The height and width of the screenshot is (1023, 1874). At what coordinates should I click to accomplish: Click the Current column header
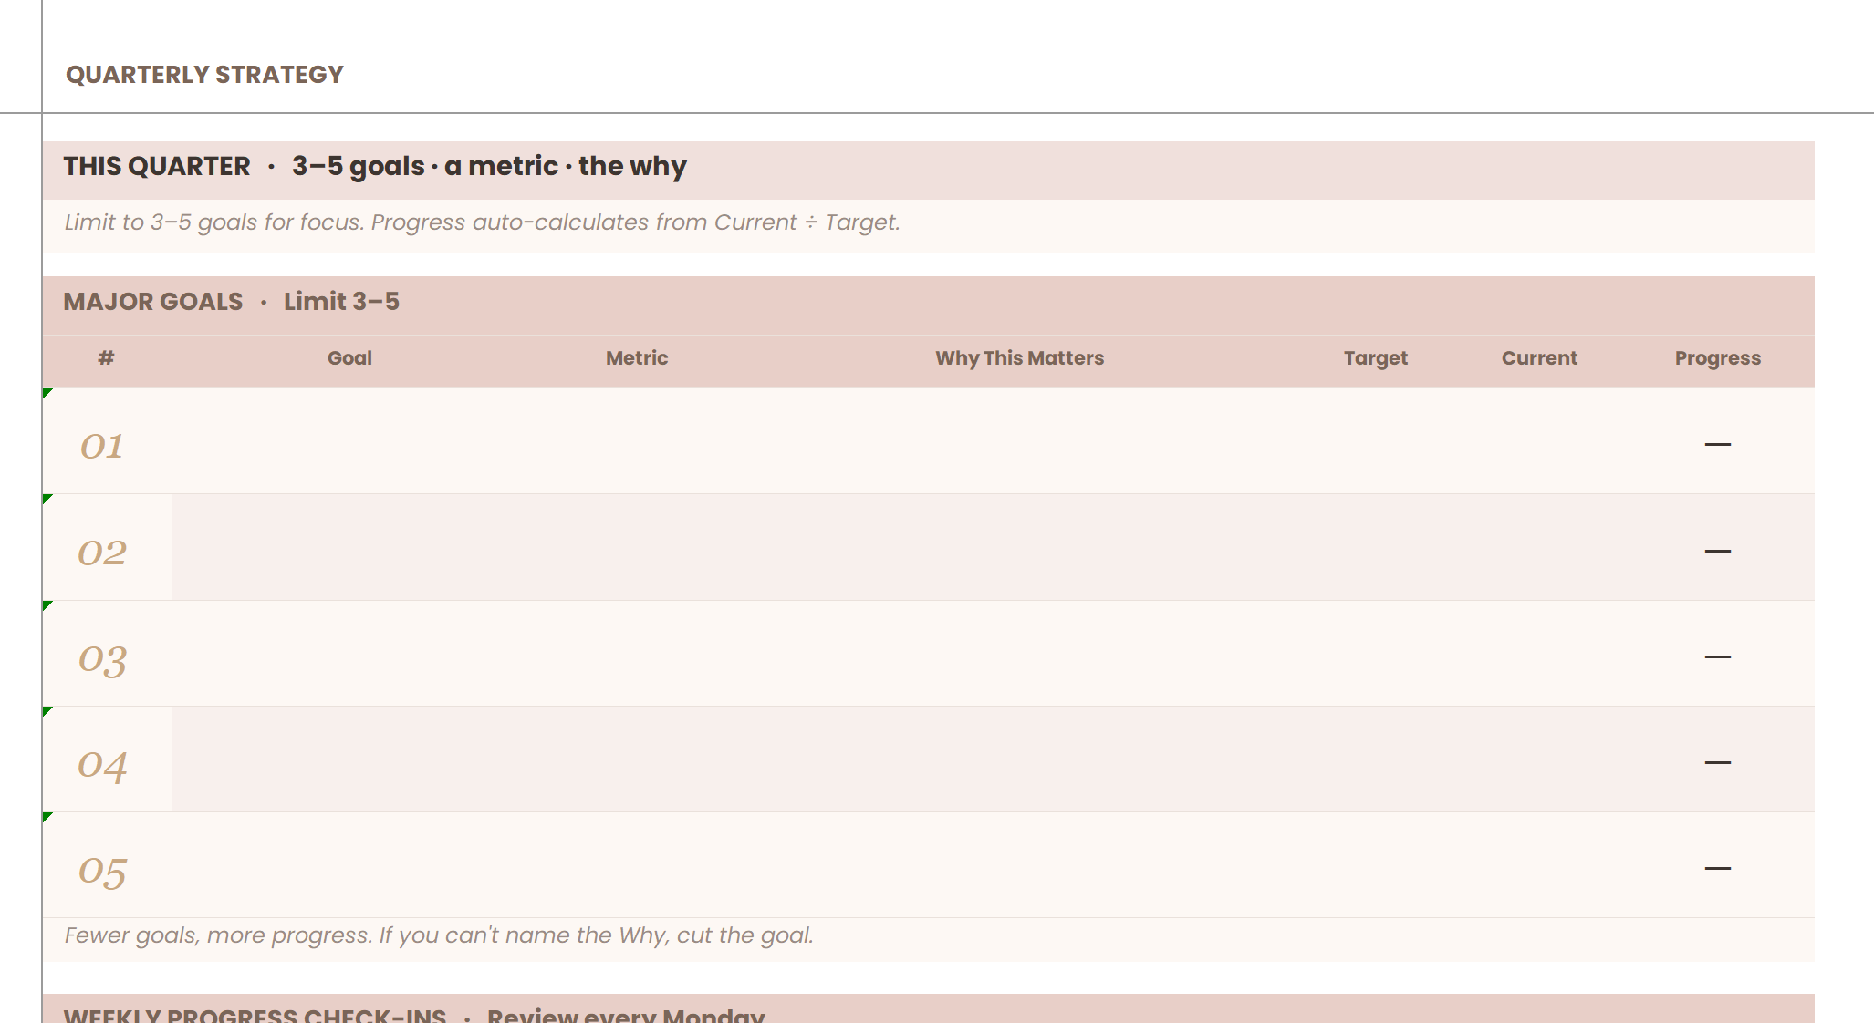(1539, 358)
